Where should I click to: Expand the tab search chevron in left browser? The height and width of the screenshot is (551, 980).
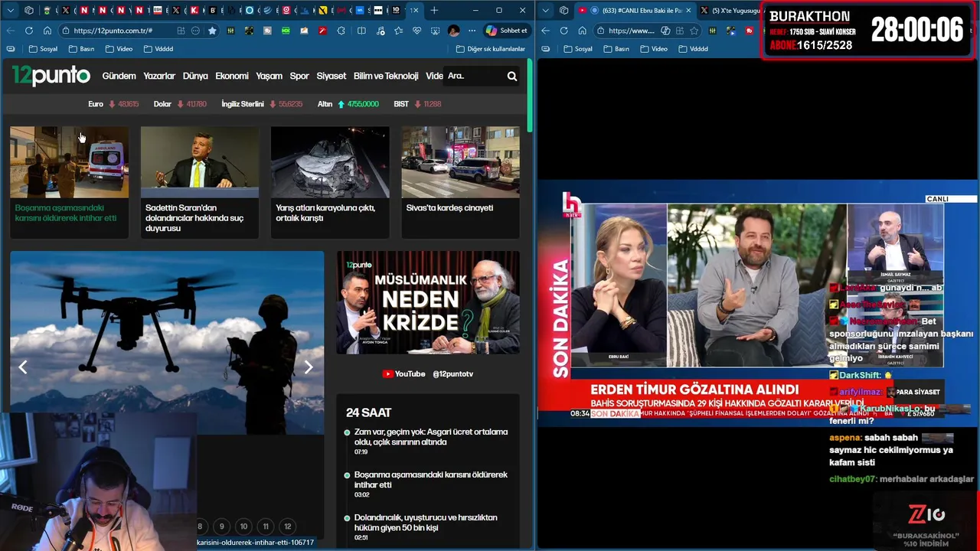click(x=11, y=10)
